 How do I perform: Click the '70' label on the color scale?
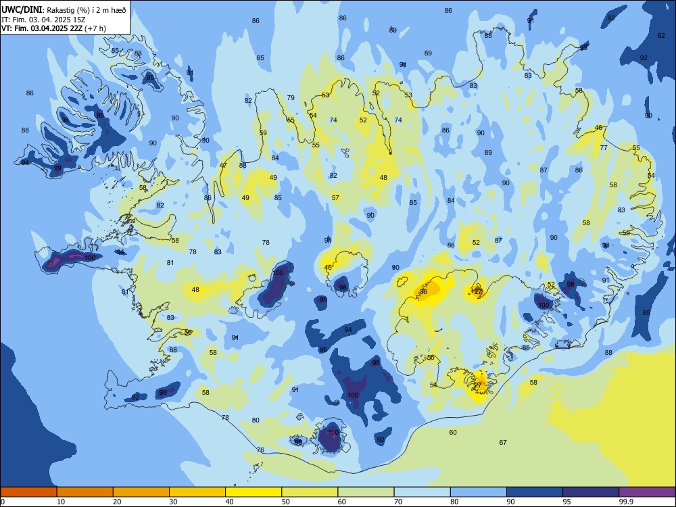[x=398, y=502]
